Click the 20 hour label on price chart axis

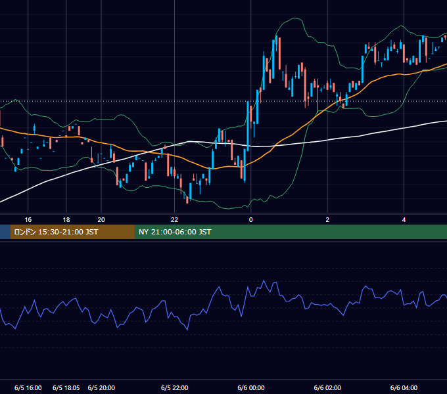(x=101, y=220)
